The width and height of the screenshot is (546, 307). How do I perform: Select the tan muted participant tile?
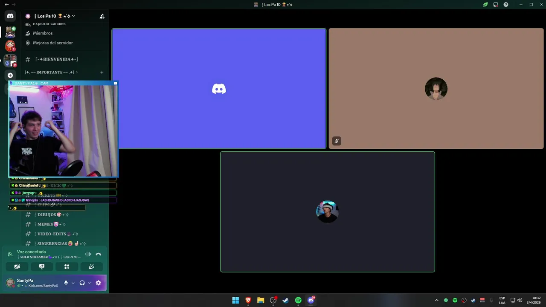point(436,89)
